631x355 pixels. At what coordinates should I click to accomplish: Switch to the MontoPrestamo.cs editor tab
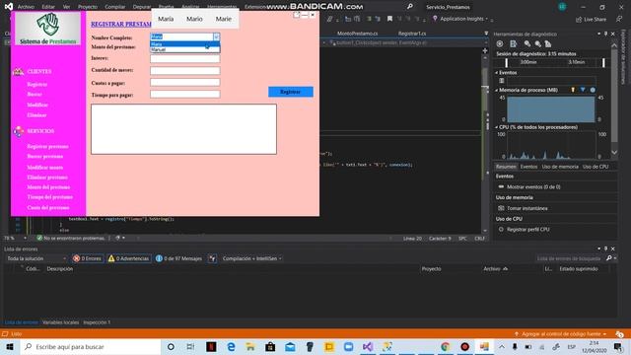[x=357, y=34]
